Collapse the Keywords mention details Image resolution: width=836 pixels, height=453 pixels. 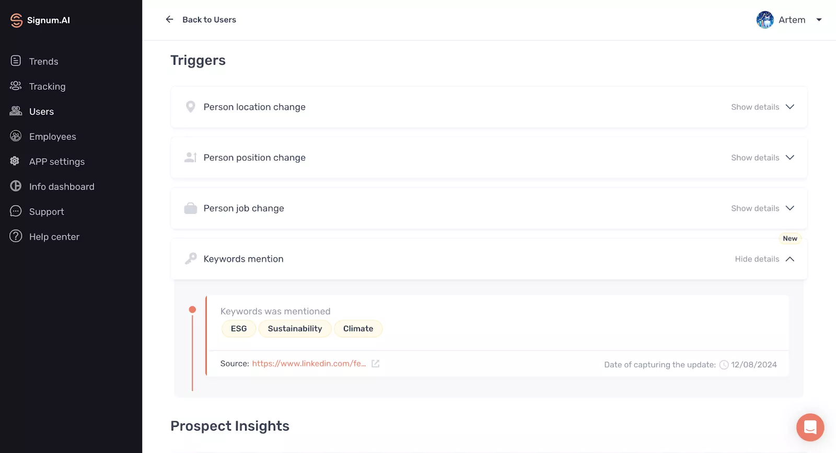[764, 259]
